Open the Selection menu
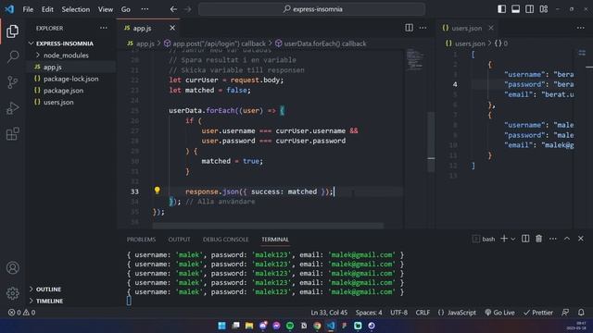This screenshot has height=333, width=593. [76, 9]
